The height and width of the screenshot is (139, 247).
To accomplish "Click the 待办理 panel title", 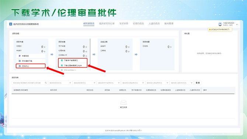I will pyautogui.click(x=187, y=34).
